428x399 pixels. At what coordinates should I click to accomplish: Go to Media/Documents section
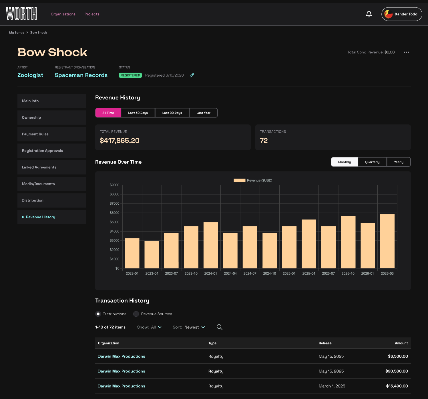pyautogui.click(x=52, y=184)
